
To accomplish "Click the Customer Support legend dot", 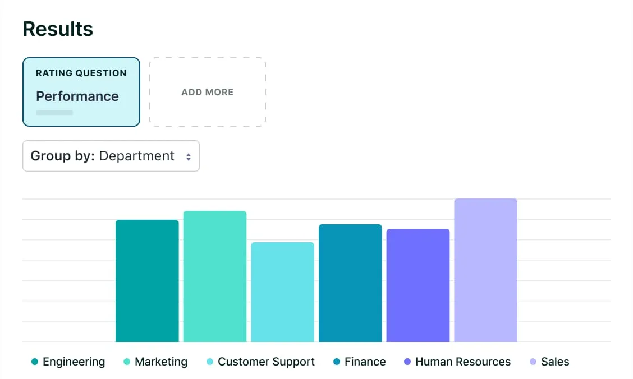I will coord(210,362).
